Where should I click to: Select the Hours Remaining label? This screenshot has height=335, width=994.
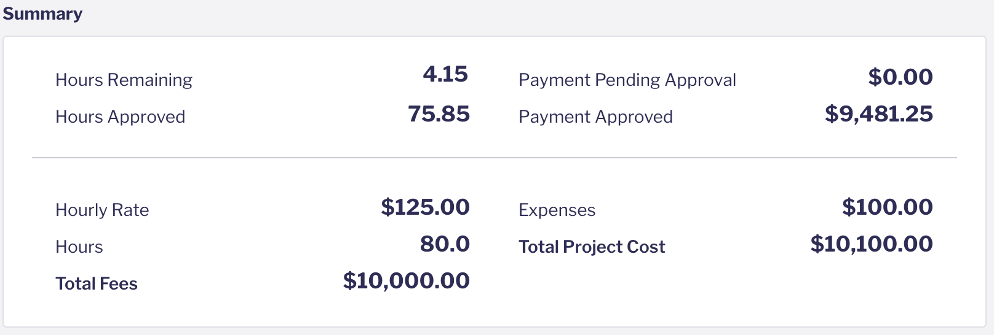124,80
